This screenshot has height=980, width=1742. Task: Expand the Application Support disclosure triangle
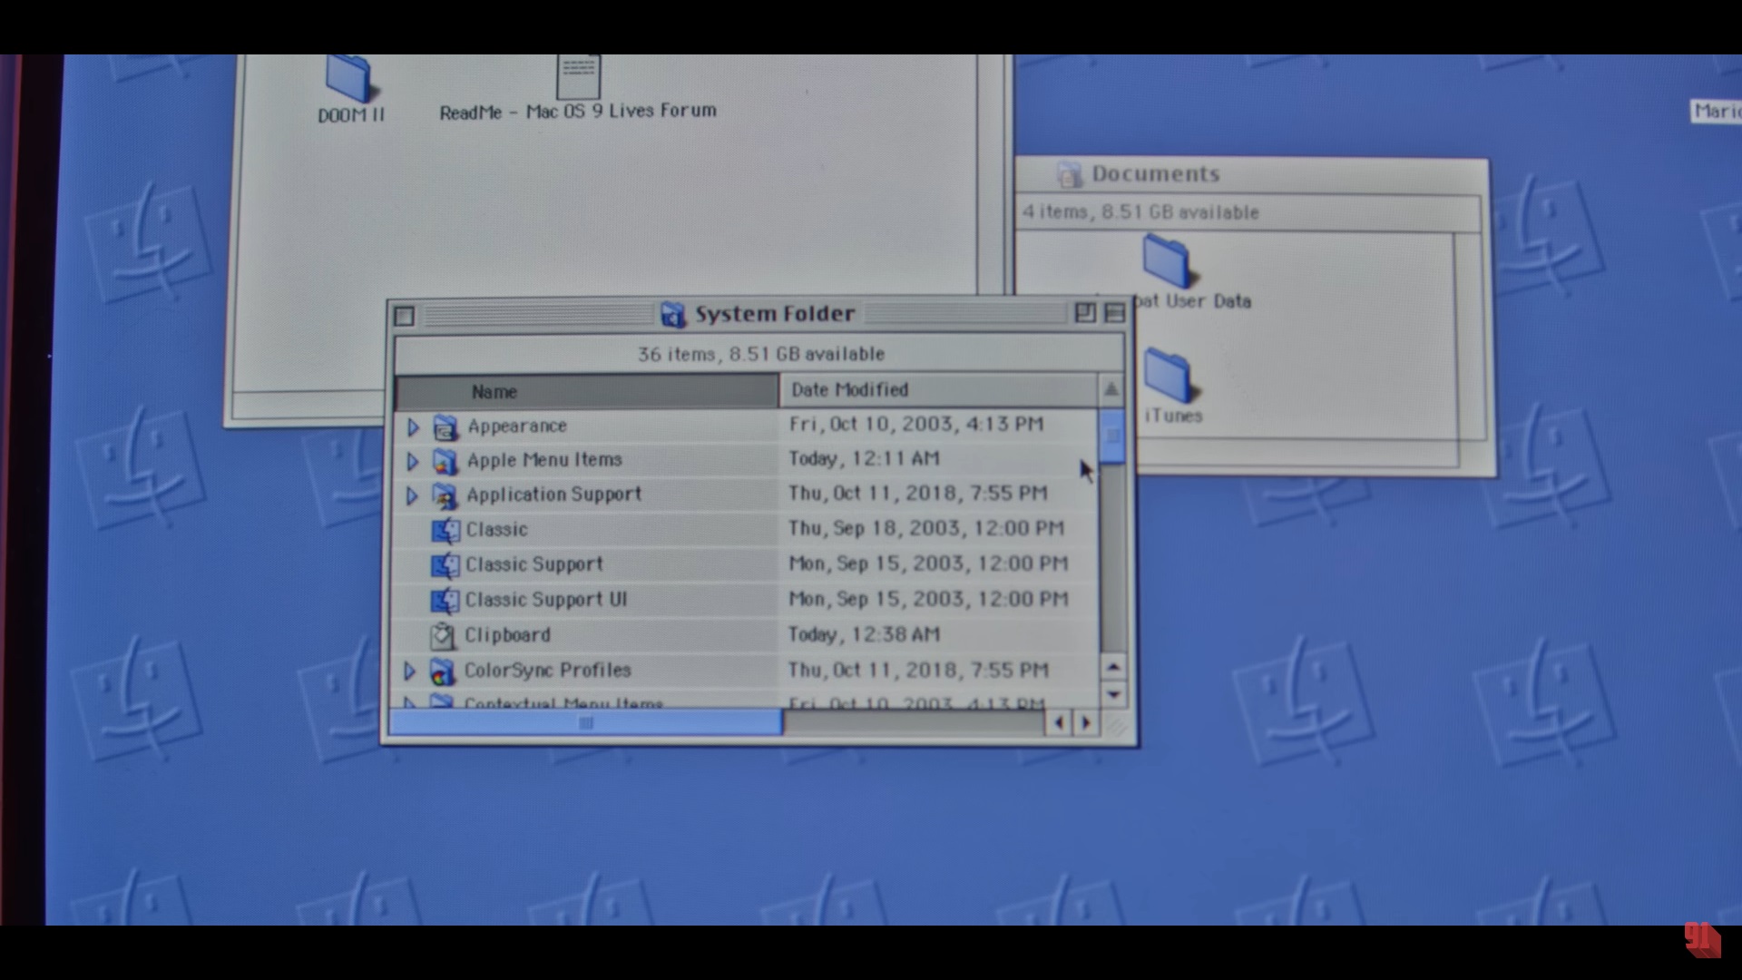411,495
